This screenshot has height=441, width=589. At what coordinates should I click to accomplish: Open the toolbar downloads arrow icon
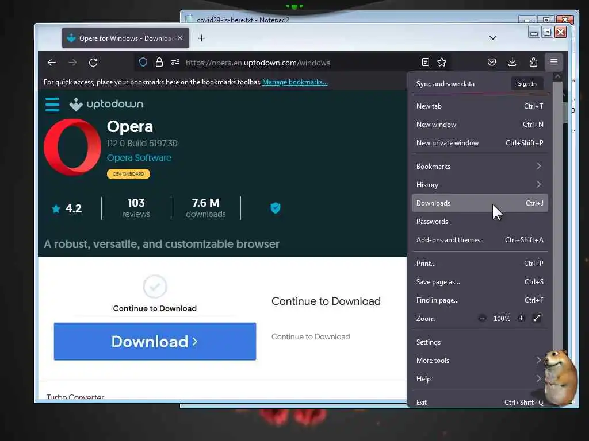[512, 62]
